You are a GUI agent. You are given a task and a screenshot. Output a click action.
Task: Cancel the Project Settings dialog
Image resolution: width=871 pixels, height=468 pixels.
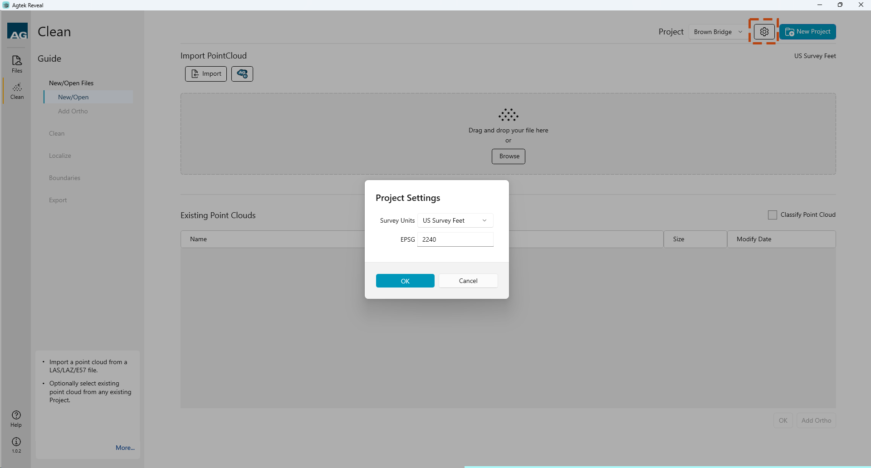[x=468, y=281]
